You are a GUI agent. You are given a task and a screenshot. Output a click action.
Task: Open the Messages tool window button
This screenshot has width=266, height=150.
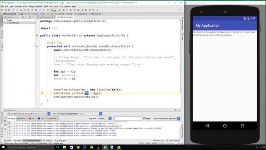tap(60, 141)
